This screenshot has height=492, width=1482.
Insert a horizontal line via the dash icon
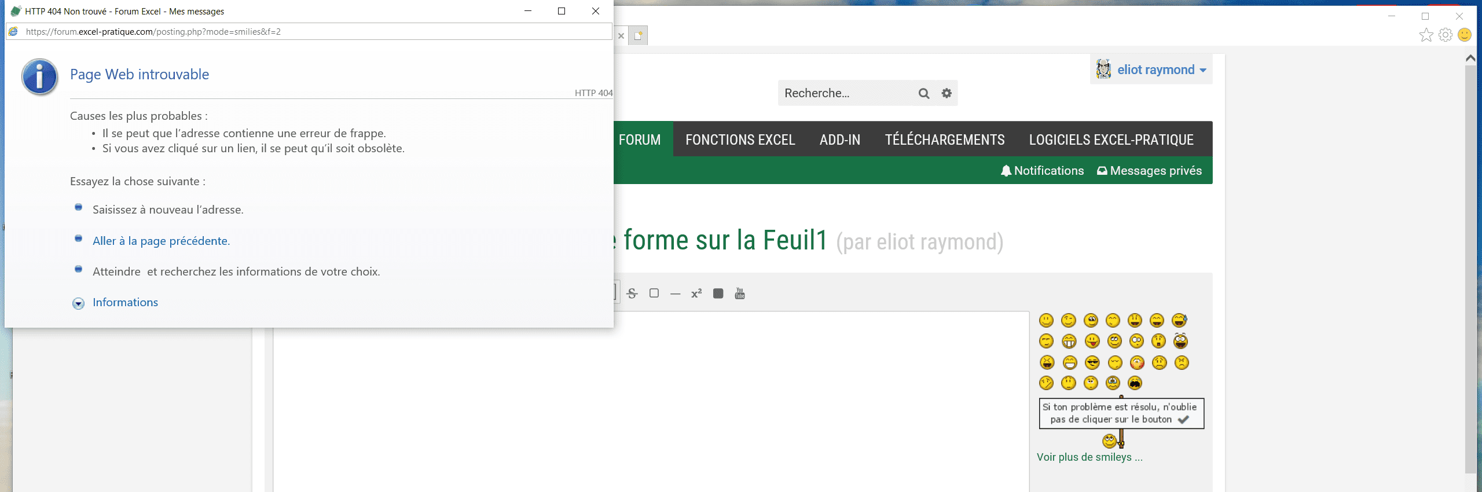click(675, 294)
